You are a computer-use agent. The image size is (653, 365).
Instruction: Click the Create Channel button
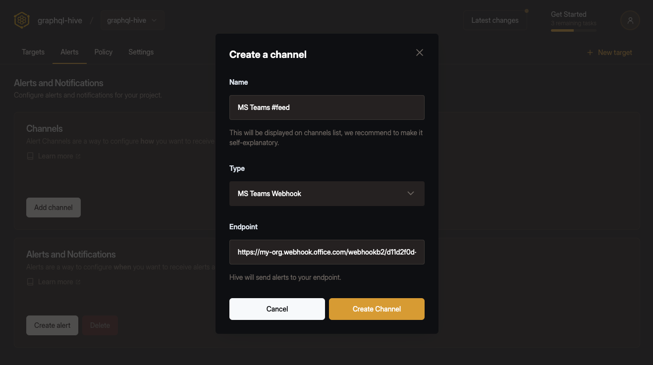376,309
